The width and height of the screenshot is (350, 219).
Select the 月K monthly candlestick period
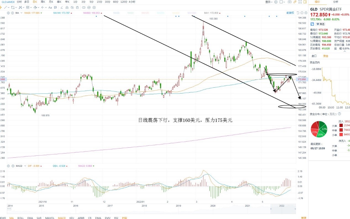point(51,2)
